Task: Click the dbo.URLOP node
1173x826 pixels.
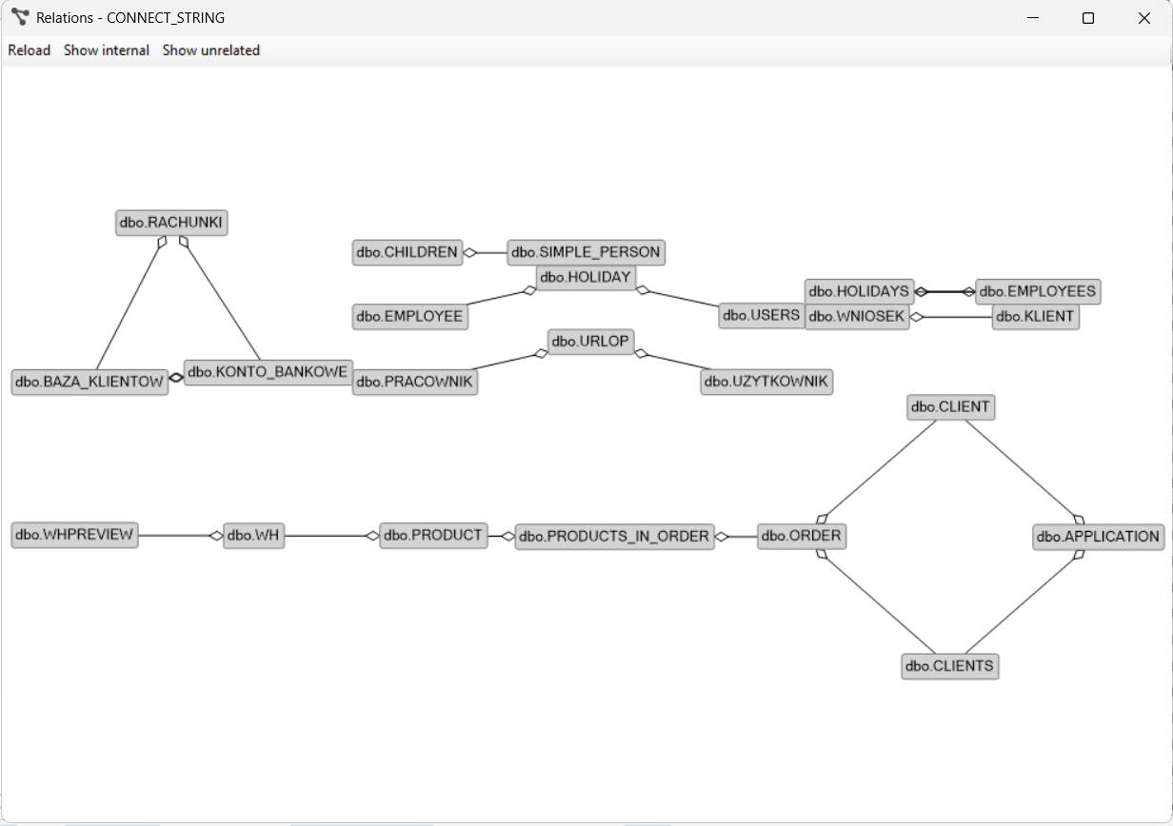Action: [591, 341]
